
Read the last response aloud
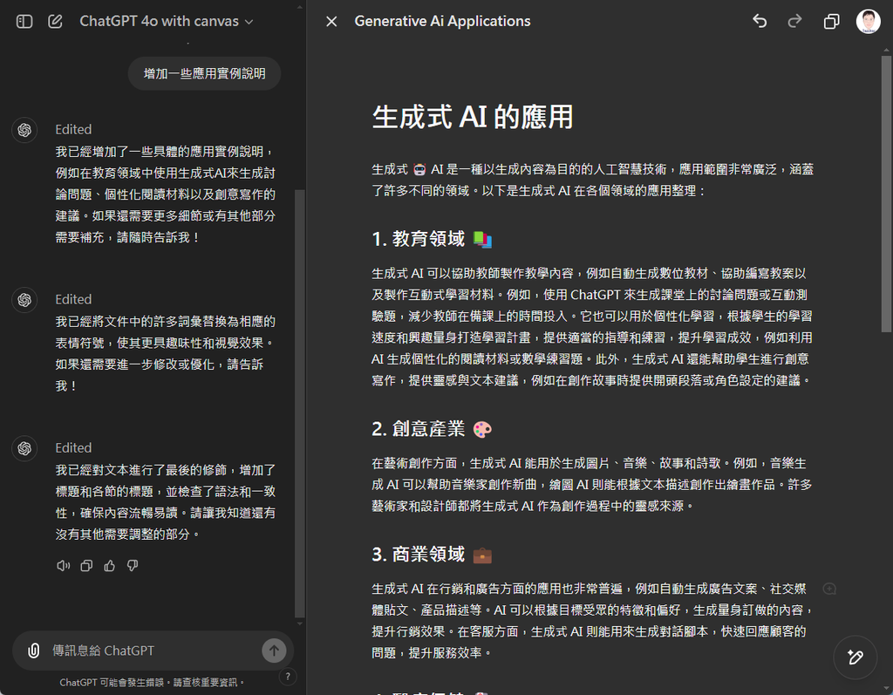click(63, 566)
